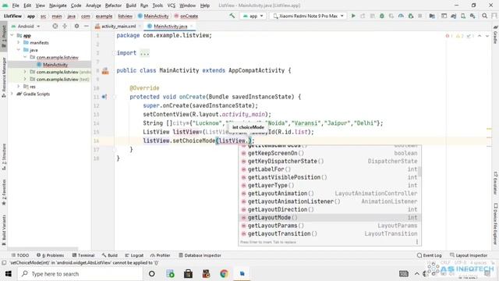Open the Event Log
The image size is (499, 281).
point(430,255)
